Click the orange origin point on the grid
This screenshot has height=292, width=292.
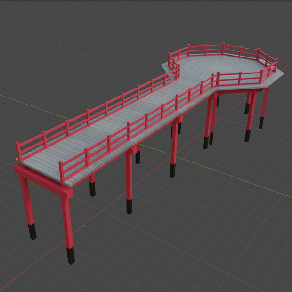coord(83,225)
